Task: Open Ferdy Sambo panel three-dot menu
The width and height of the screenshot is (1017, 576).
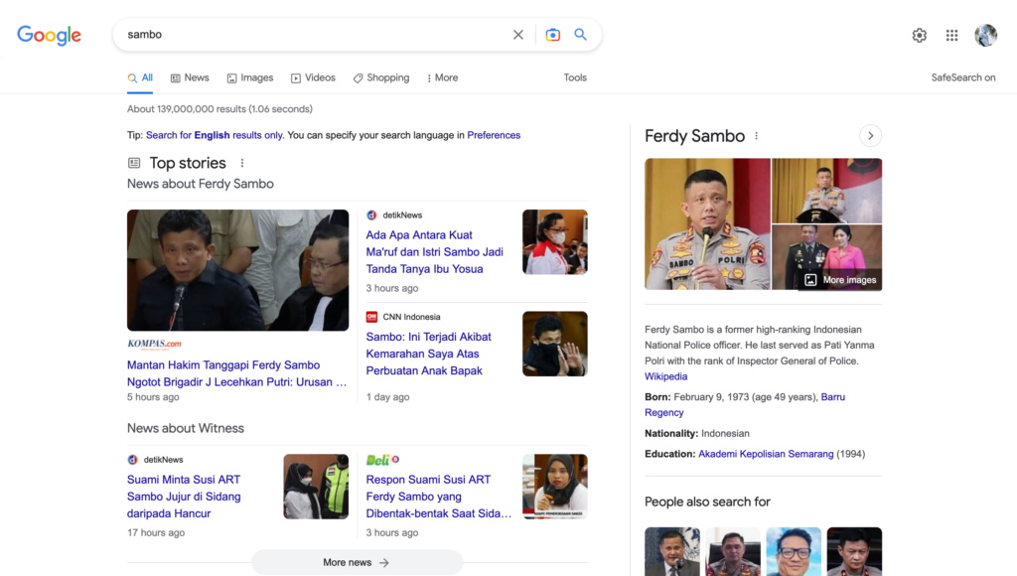Action: 757,136
